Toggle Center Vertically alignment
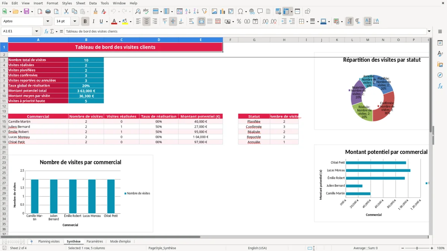This screenshot has height=251, width=447. click(173, 22)
